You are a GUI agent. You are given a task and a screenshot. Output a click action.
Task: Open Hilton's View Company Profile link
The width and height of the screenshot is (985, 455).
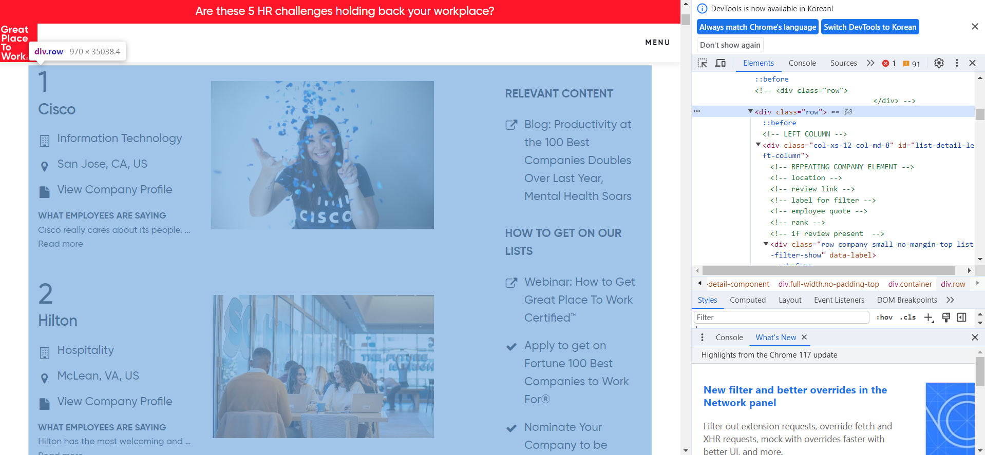[x=115, y=402]
